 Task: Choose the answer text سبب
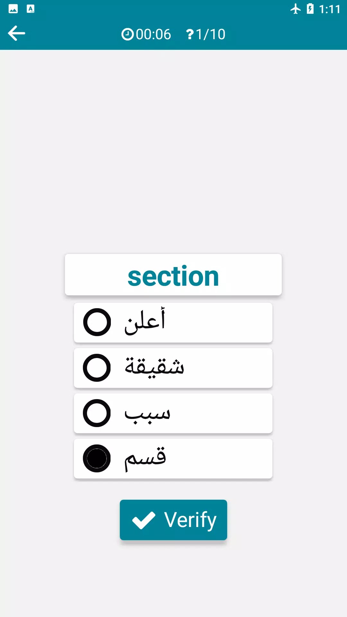click(147, 413)
